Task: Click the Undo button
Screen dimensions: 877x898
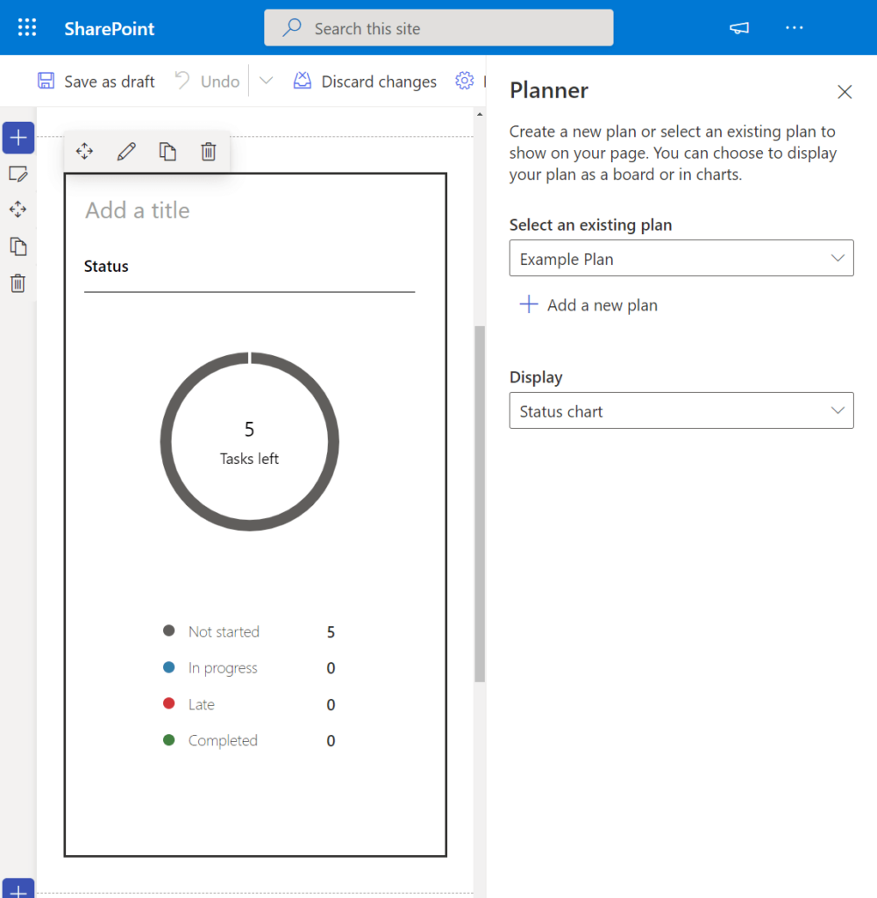Action: (207, 82)
